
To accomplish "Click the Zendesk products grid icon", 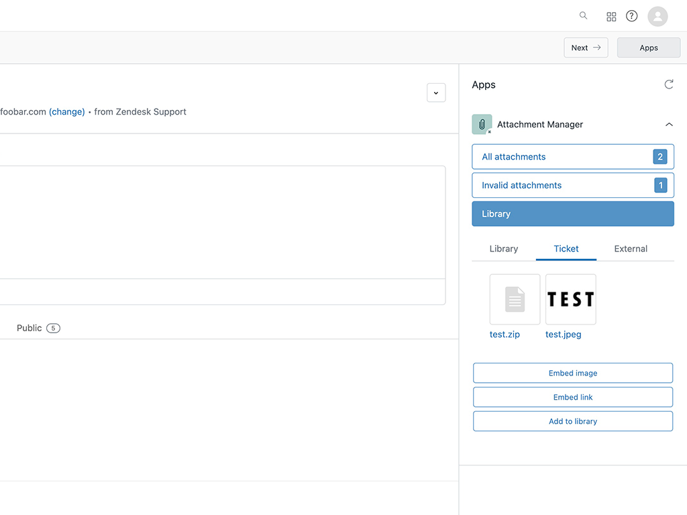I will 611,15.
